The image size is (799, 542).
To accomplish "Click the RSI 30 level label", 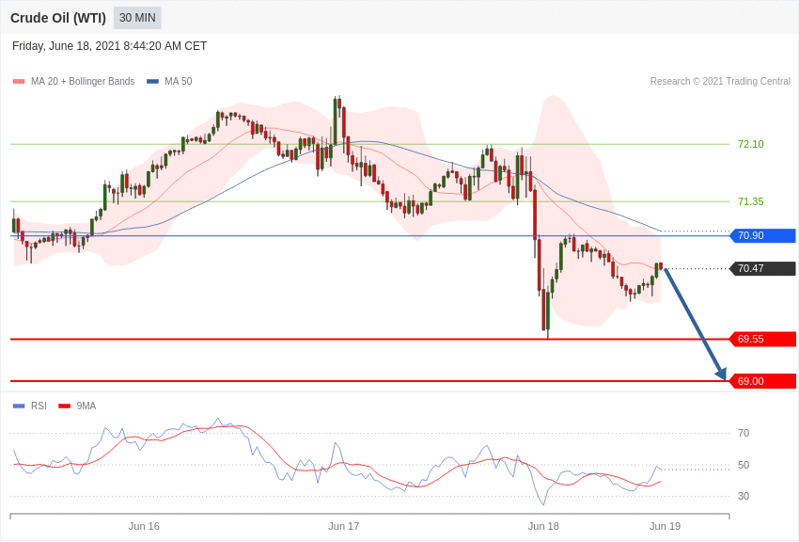I will pyautogui.click(x=744, y=496).
